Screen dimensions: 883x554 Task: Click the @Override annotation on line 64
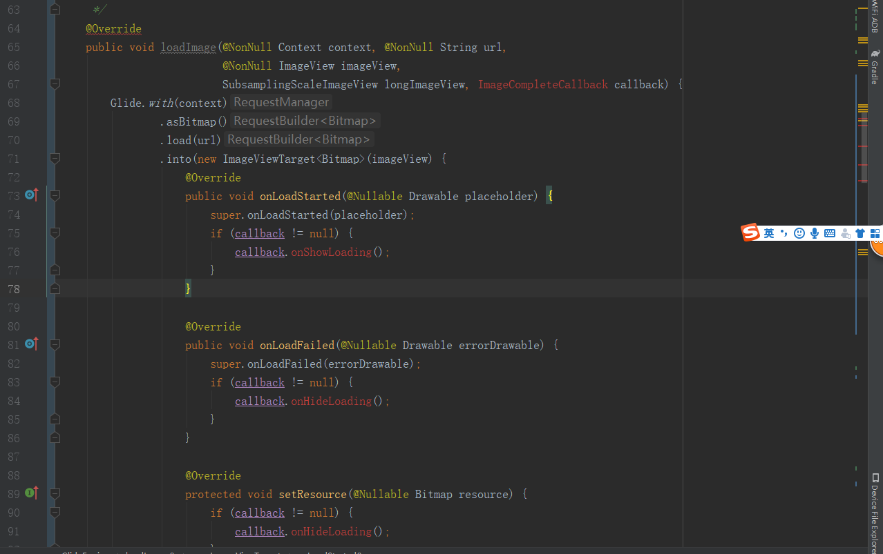coord(113,29)
